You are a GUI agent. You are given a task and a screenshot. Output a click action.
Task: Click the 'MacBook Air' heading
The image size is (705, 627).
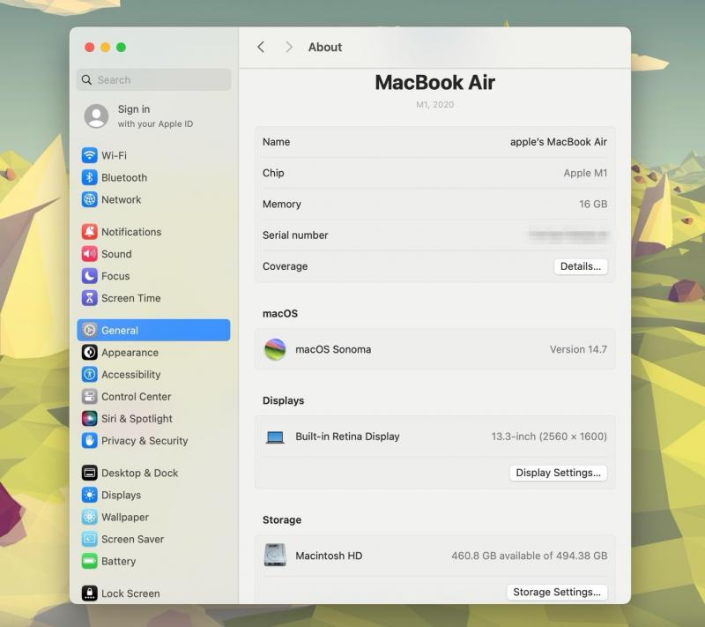(x=434, y=82)
